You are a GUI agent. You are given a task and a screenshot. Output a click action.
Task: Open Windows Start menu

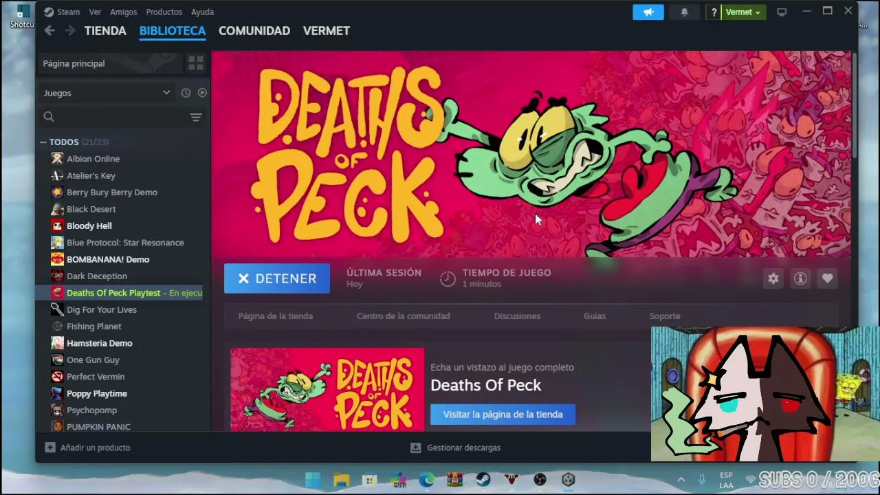click(x=313, y=479)
